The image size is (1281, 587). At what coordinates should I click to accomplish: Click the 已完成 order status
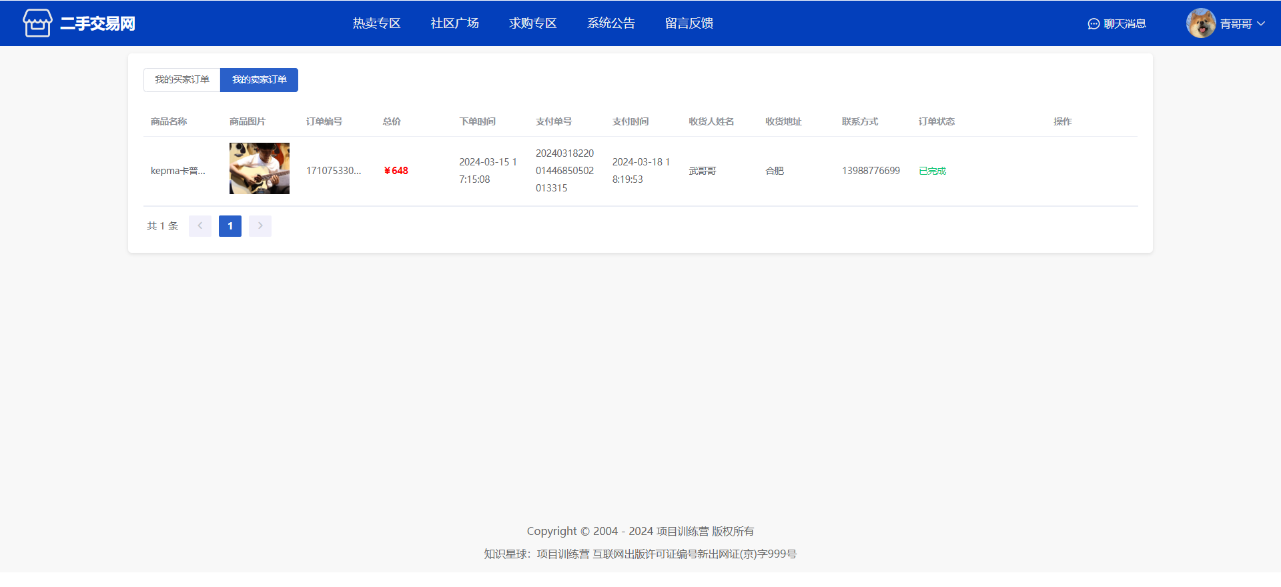coord(932,171)
